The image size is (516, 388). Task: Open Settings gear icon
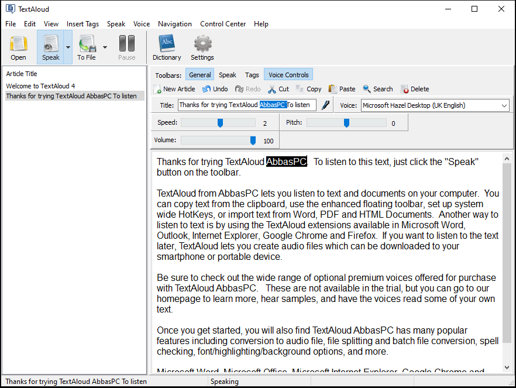point(202,47)
